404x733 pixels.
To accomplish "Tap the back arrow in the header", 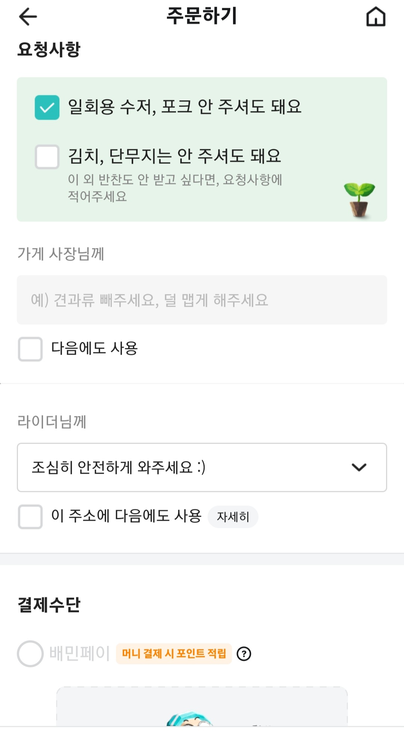I will (28, 17).
